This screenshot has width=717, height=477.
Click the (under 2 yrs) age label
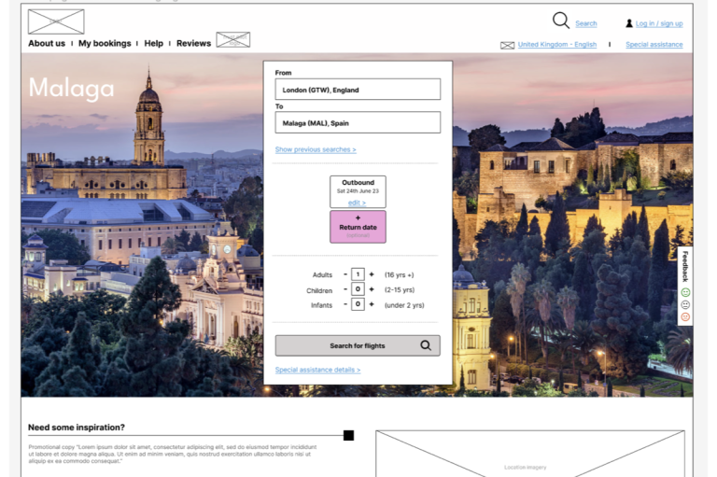coord(404,305)
